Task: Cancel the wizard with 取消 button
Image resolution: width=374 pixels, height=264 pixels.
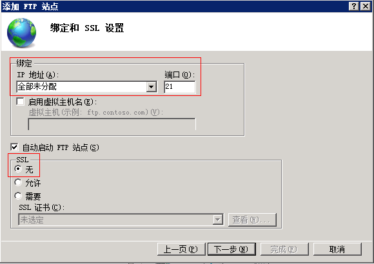Action: [x=337, y=249]
